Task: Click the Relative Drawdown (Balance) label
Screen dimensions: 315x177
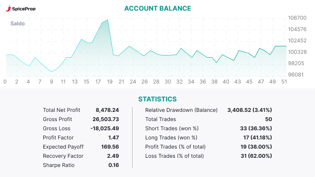Action: [181, 110]
